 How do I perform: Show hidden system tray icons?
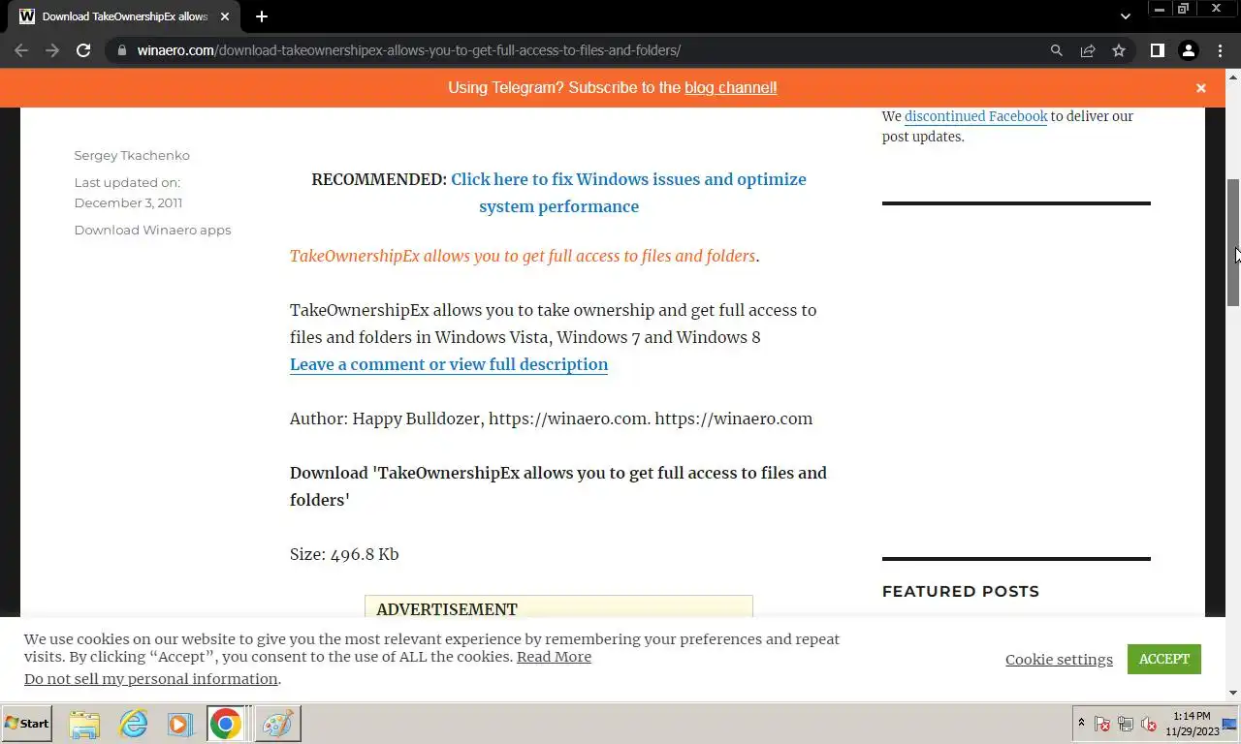point(1081,723)
